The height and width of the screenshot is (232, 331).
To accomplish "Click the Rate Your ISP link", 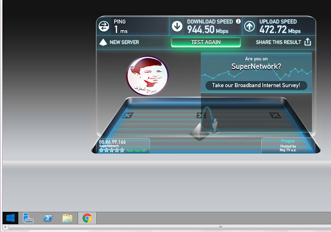I will [136, 150].
